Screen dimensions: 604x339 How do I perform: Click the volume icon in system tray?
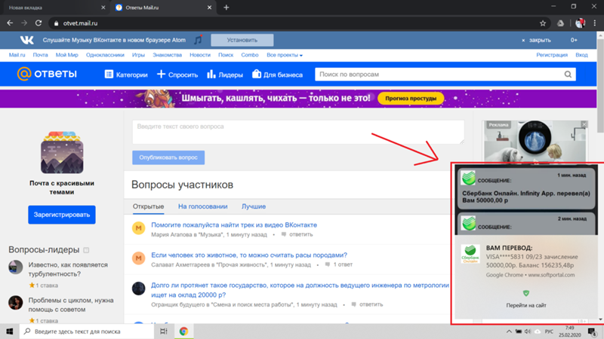pyautogui.click(x=527, y=331)
